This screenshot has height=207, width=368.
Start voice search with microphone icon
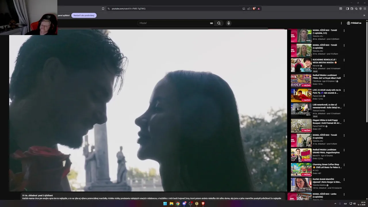229,23
